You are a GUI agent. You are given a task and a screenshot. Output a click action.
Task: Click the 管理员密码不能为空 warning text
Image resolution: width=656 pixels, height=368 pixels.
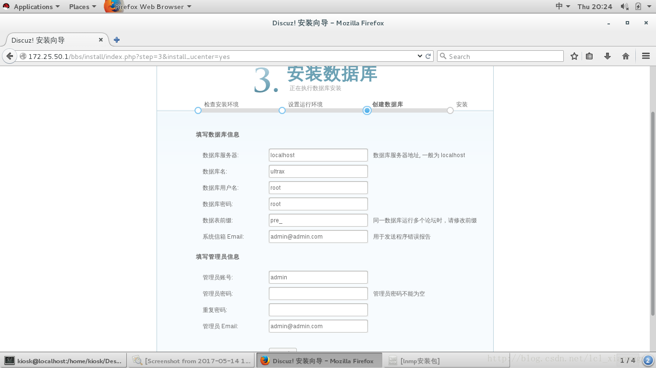pyautogui.click(x=399, y=293)
